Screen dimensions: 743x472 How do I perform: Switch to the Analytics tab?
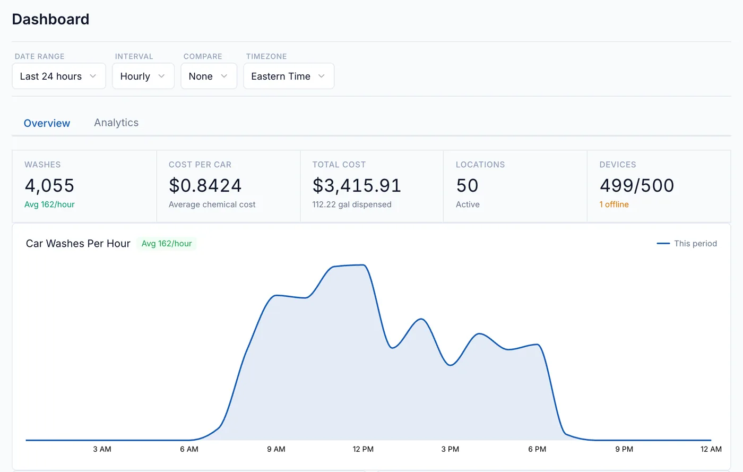click(x=116, y=123)
